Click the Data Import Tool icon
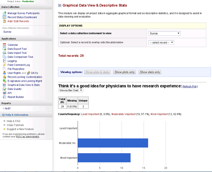 (x=5, y=53)
